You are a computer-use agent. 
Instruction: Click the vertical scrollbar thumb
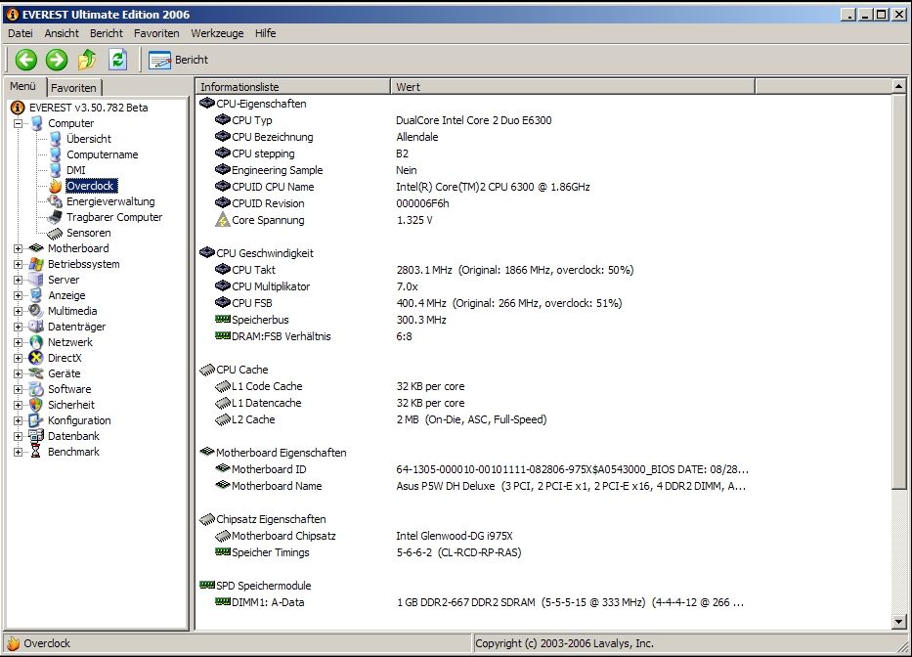[x=898, y=291]
